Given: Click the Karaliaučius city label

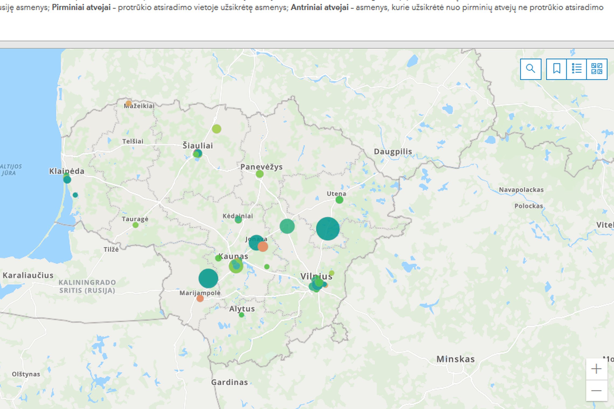Looking at the screenshot, I should point(28,275).
